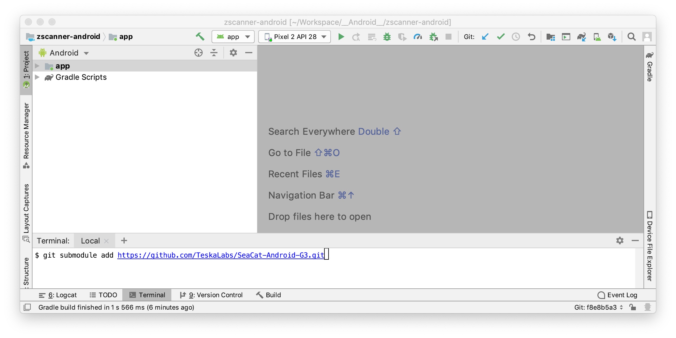Image resolution: width=676 pixels, height=338 pixels.
Task: Click zscanner-android breadcrumb
Action: coord(63,37)
